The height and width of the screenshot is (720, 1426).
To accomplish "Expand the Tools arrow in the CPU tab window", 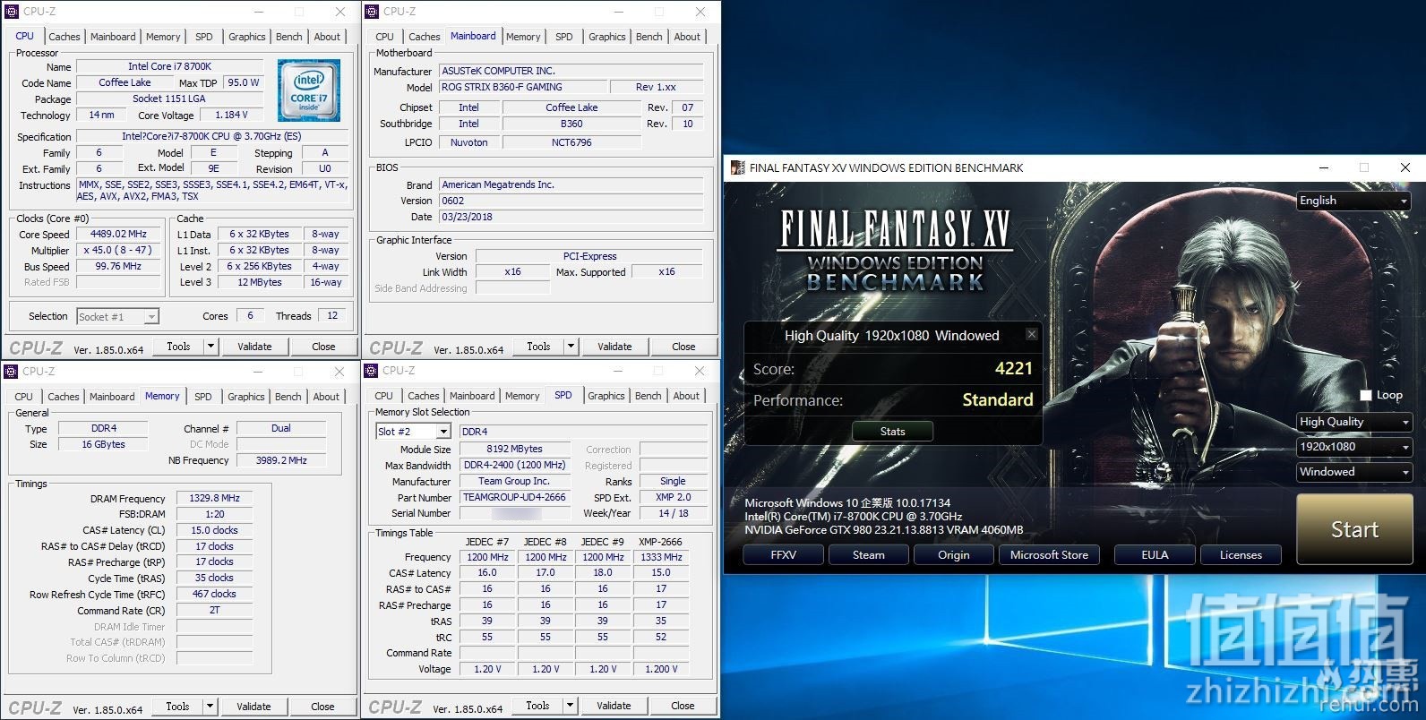I will pos(211,347).
